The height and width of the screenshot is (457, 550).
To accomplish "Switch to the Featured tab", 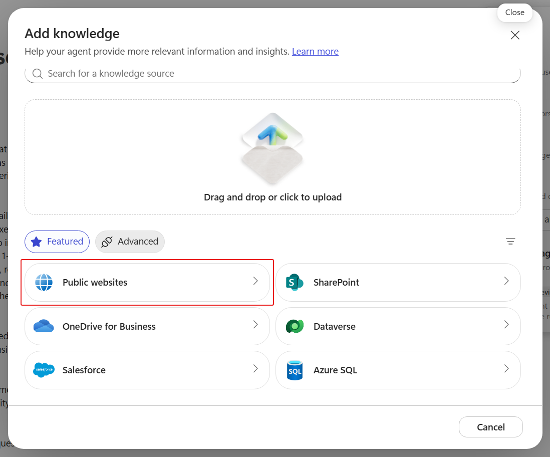I will coord(57,242).
